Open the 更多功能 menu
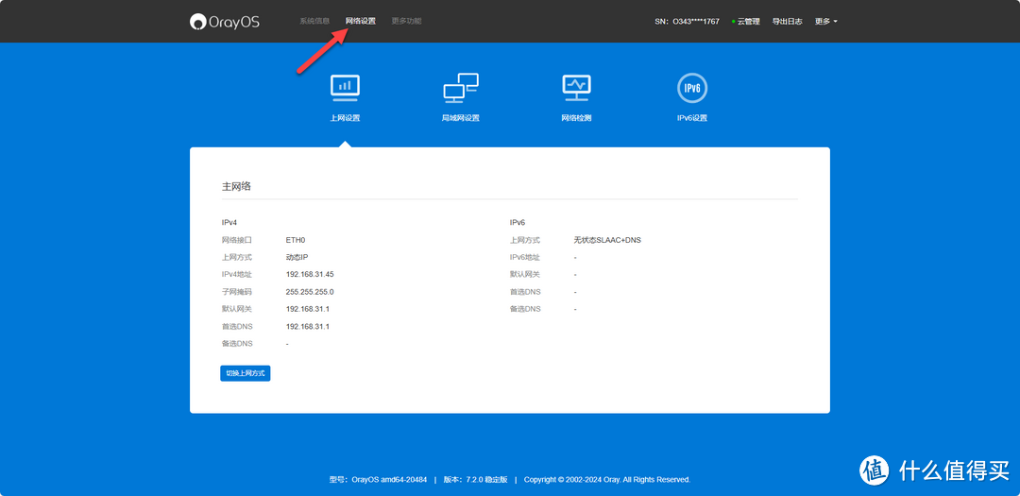This screenshot has height=496, width=1020. click(x=406, y=21)
